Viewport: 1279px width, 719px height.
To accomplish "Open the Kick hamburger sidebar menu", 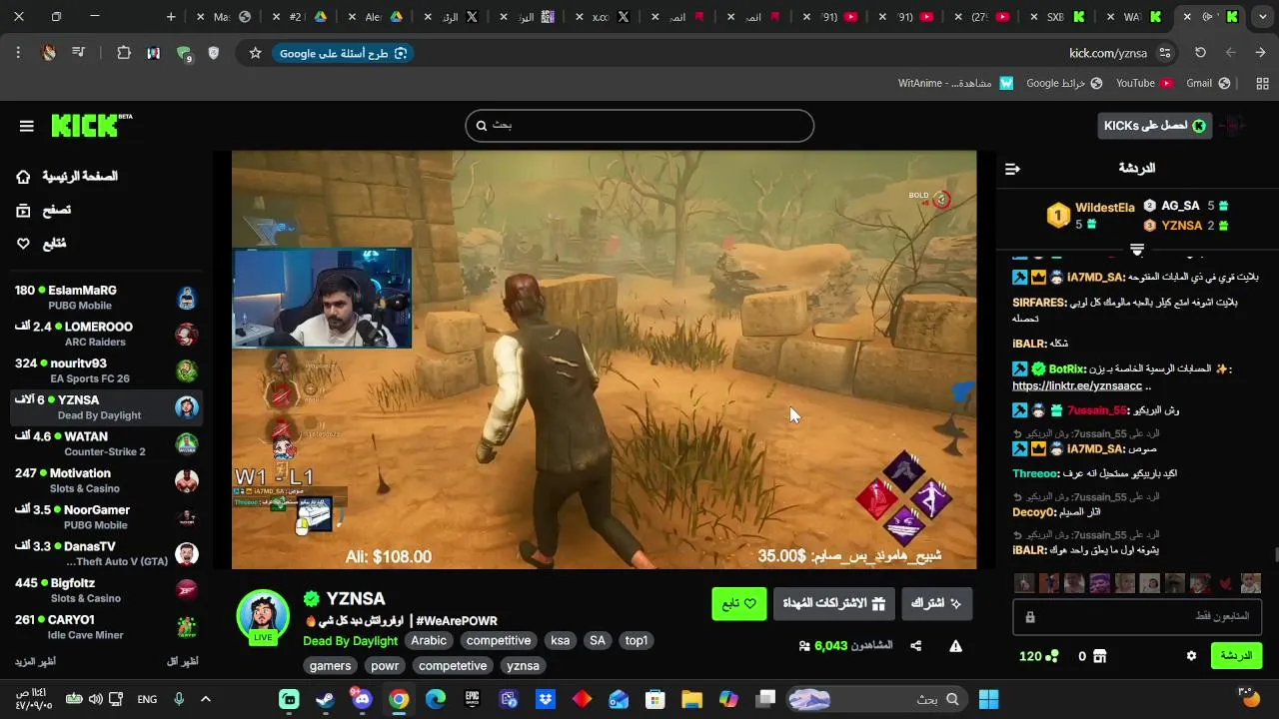I will (27, 126).
